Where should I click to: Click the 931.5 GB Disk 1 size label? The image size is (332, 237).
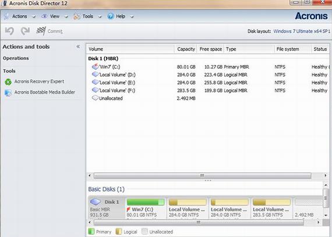(x=99, y=215)
